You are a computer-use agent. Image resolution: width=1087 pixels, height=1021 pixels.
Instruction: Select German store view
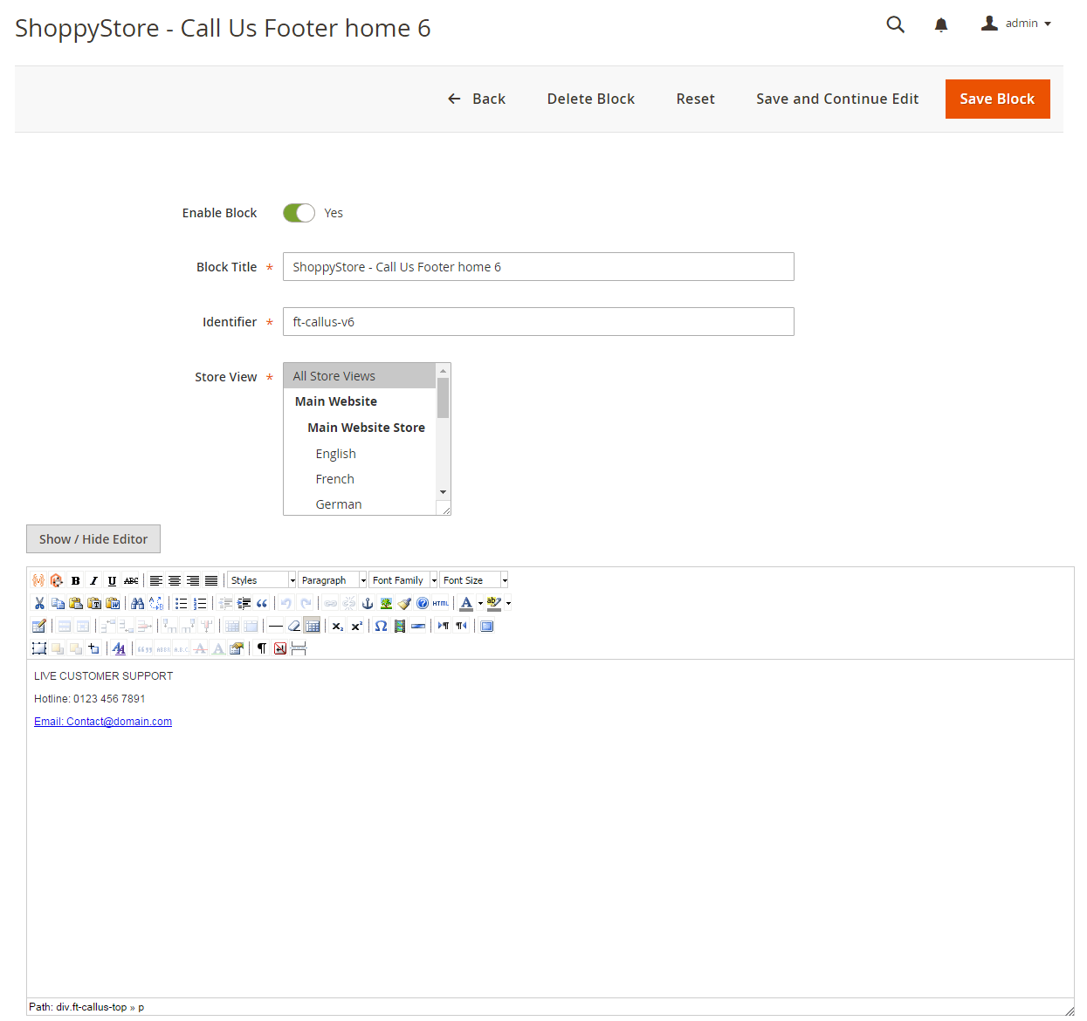tap(360, 504)
